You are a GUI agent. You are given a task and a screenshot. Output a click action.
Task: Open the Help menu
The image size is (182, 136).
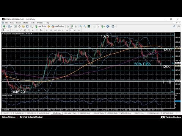click(47, 23)
